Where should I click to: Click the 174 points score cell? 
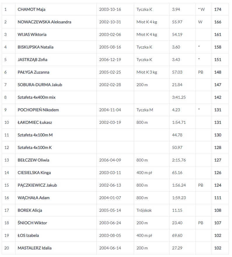coord(217,9)
